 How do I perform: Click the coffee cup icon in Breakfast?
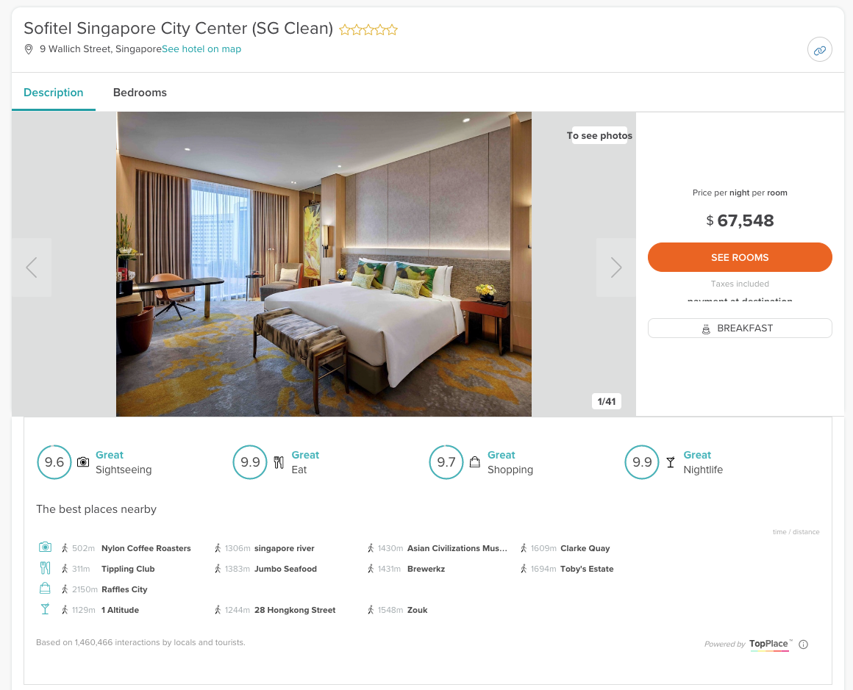point(706,329)
